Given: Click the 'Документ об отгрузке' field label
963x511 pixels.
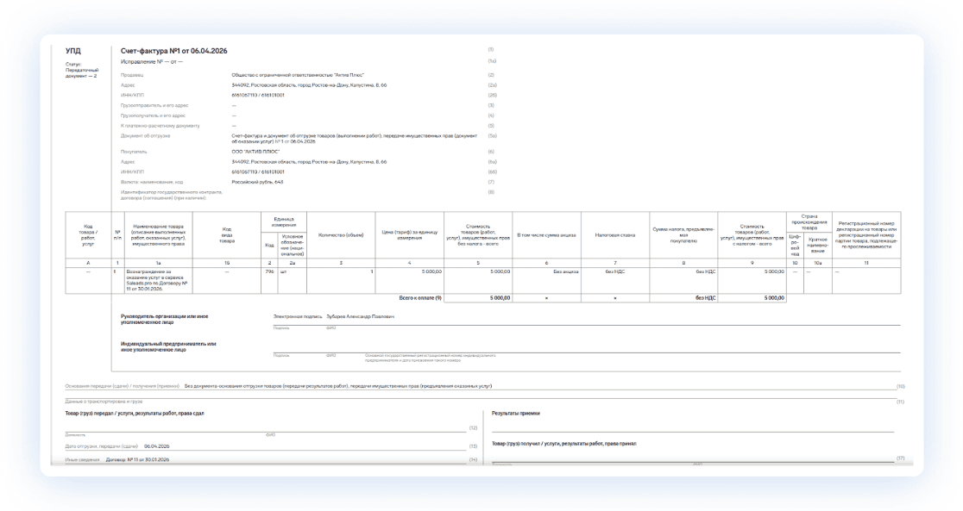Looking at the screenshot, I should [145, 135].
